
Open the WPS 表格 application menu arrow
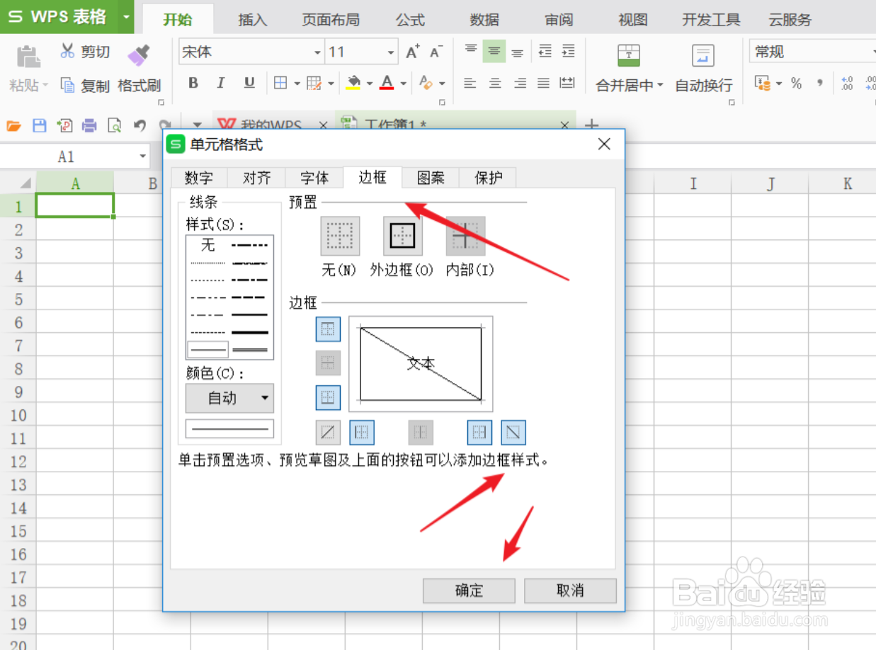[126, 17]
